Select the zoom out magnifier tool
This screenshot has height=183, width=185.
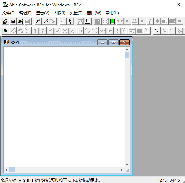(x=46, y=21)
